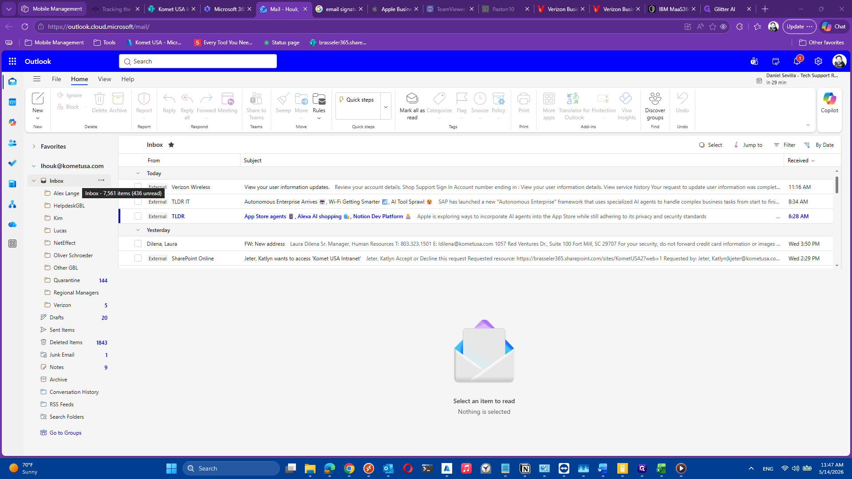Open OneDrive cloud icon in app rail
852x479 pixels.
point(12,224)
